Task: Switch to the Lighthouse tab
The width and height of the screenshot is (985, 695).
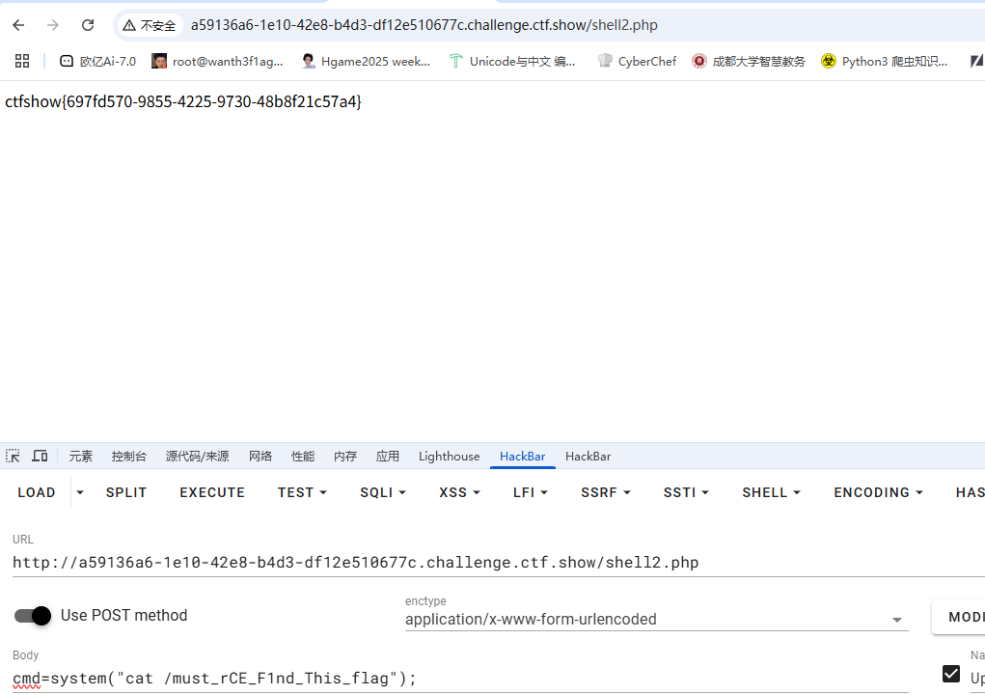Action: point(449,457)
